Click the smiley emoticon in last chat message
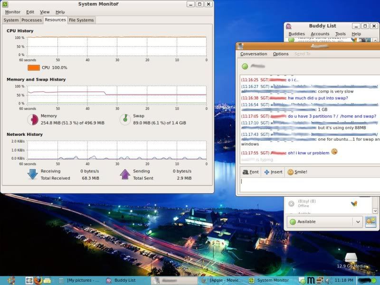380x285 pixels. [334, 152]
